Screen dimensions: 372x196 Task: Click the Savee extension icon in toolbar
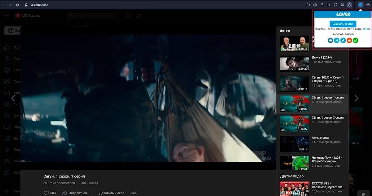click(x=361, y=5)
